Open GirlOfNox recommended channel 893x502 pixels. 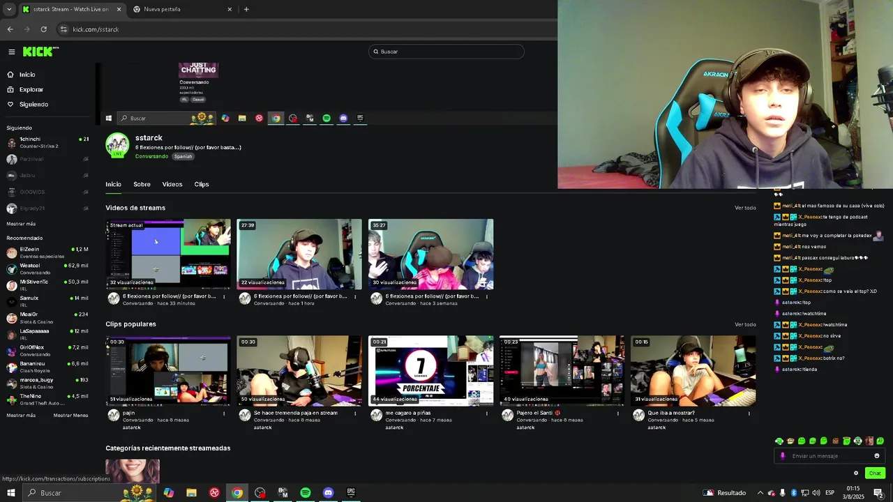(47, 350)
